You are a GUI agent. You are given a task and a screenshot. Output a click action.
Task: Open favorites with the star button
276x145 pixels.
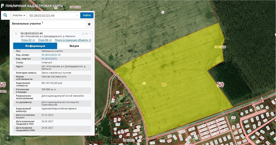click(89, 24)
